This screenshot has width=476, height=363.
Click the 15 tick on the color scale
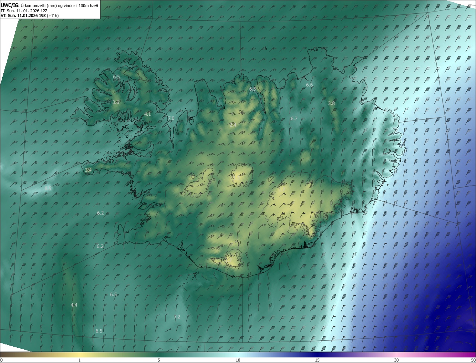tap(317, 360)
